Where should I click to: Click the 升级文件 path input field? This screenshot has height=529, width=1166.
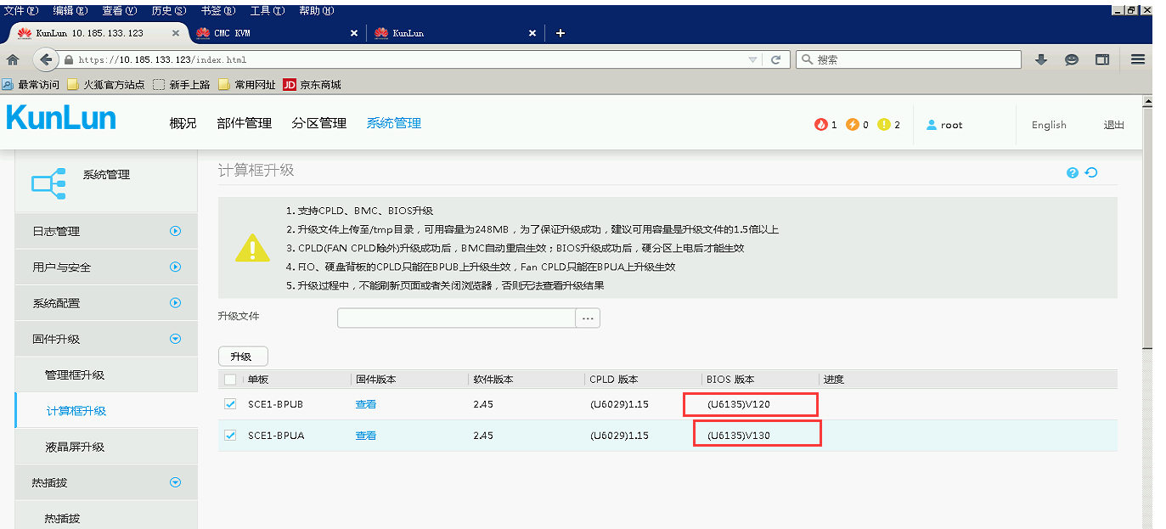(457, 318)
